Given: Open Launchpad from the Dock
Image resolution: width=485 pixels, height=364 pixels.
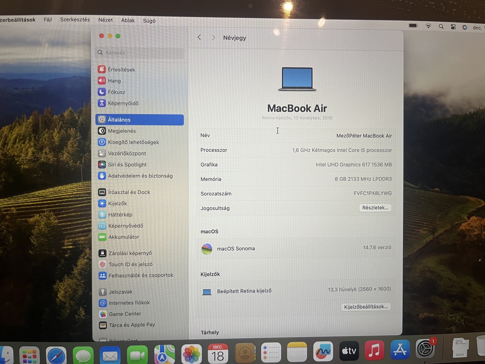Looking at the screenshot, I should click(29, 355).
